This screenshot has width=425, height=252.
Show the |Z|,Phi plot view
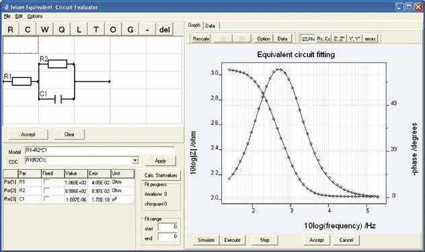(x=308, y=39)
